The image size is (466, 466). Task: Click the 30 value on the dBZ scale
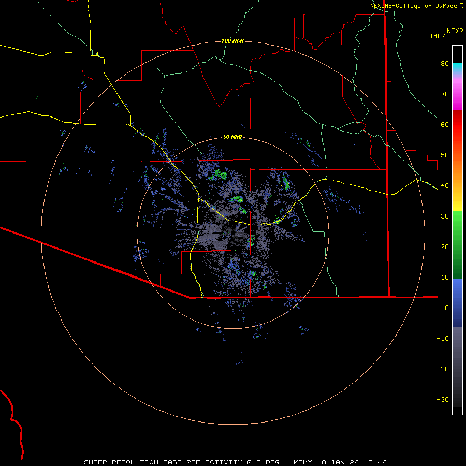(x=445, y=216)
